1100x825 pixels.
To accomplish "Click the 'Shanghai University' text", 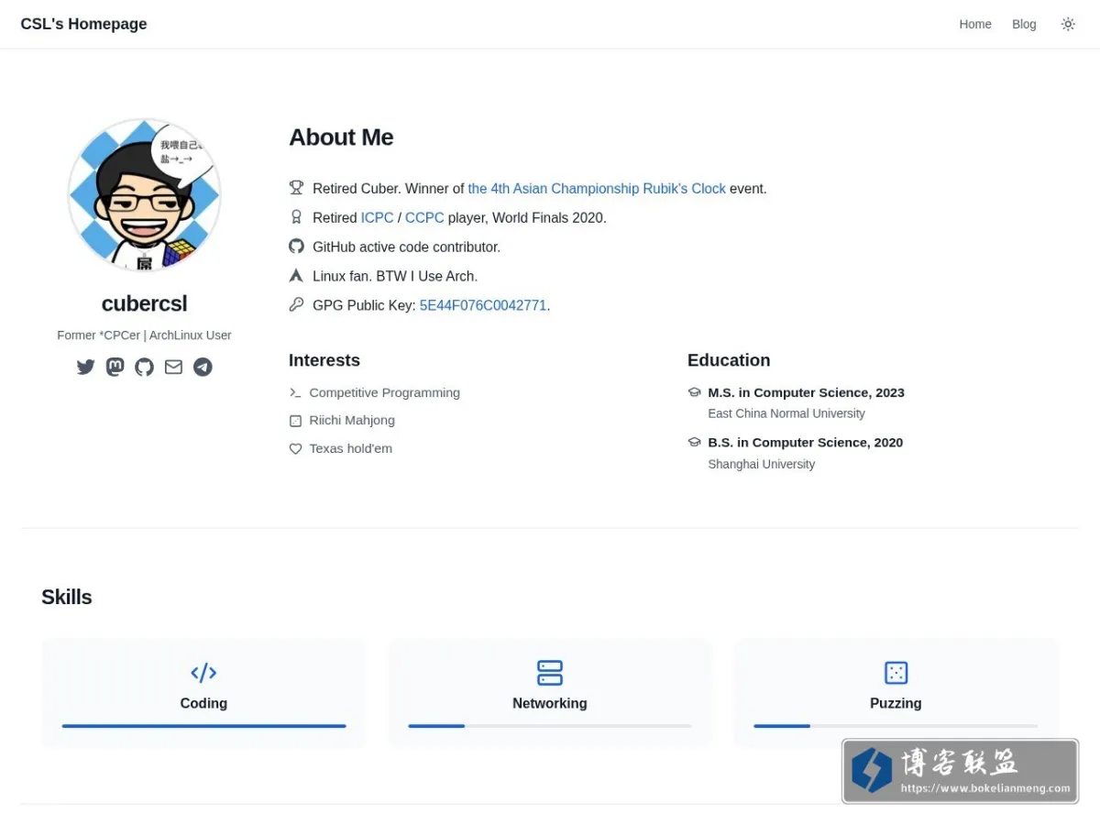I will (761, 464).
